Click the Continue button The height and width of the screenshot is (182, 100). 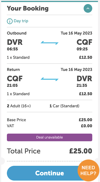50,173
